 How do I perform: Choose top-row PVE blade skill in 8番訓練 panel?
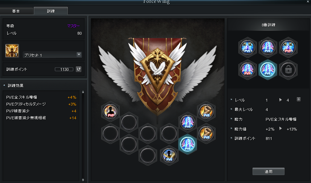pos(267,47)
